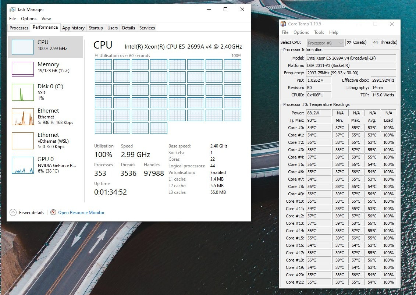Select the Memory graph thumbnail in sidebar

(x=23, y=69)
